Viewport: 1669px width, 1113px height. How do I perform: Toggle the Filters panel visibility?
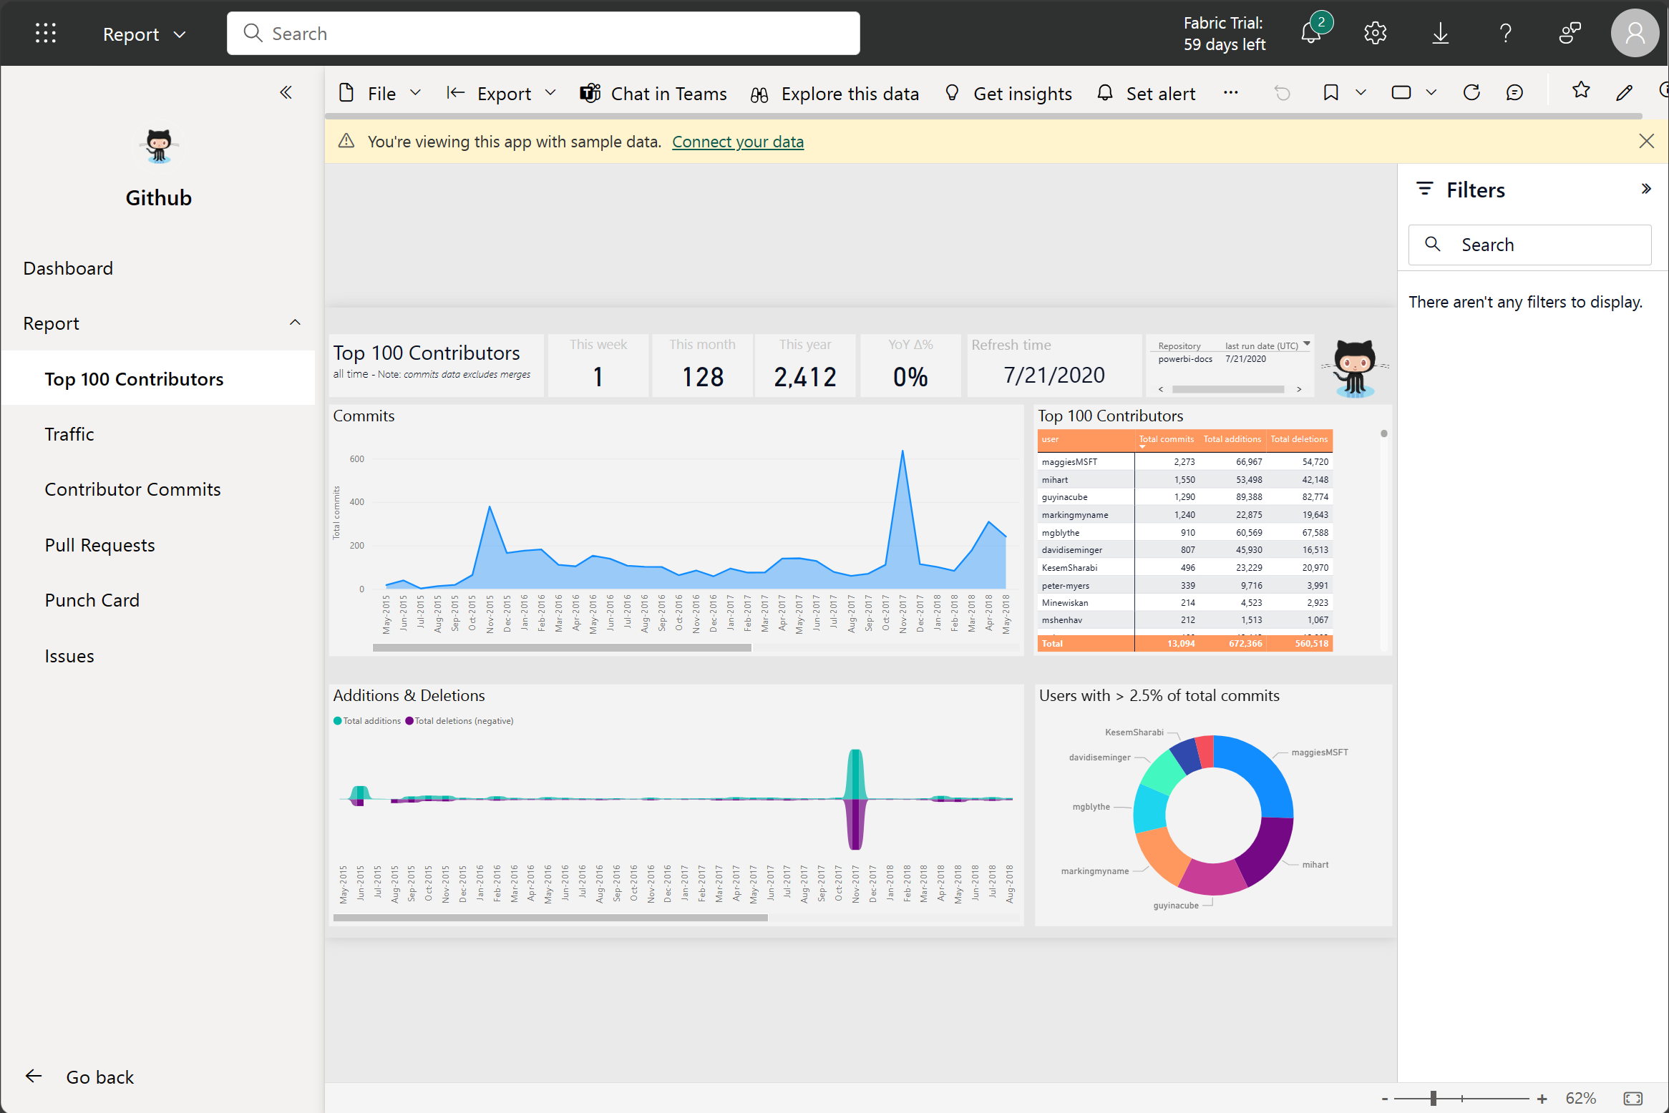[1647, 189]
